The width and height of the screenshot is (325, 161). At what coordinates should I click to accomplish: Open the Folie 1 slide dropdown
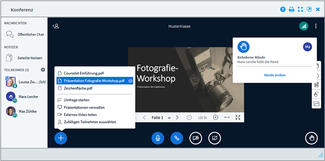tap(161, 118)
